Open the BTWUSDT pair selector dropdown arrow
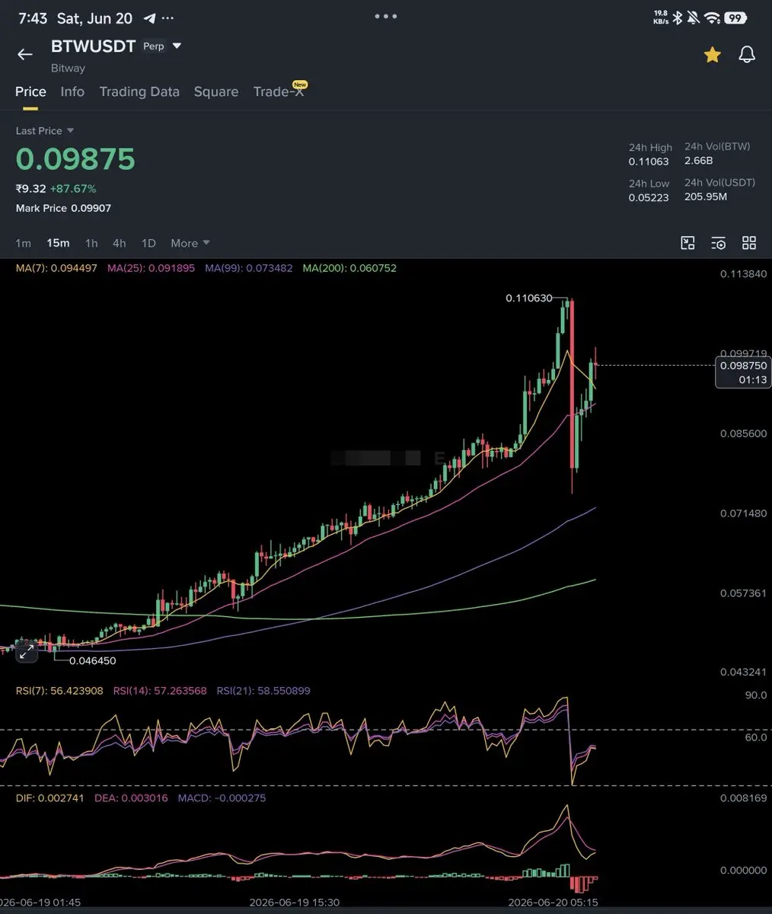The image size is (772, 914). [x=177, y=46]
